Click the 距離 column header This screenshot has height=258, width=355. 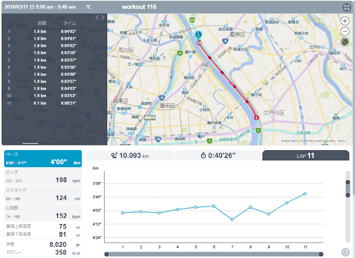click(x=42, y=23)
